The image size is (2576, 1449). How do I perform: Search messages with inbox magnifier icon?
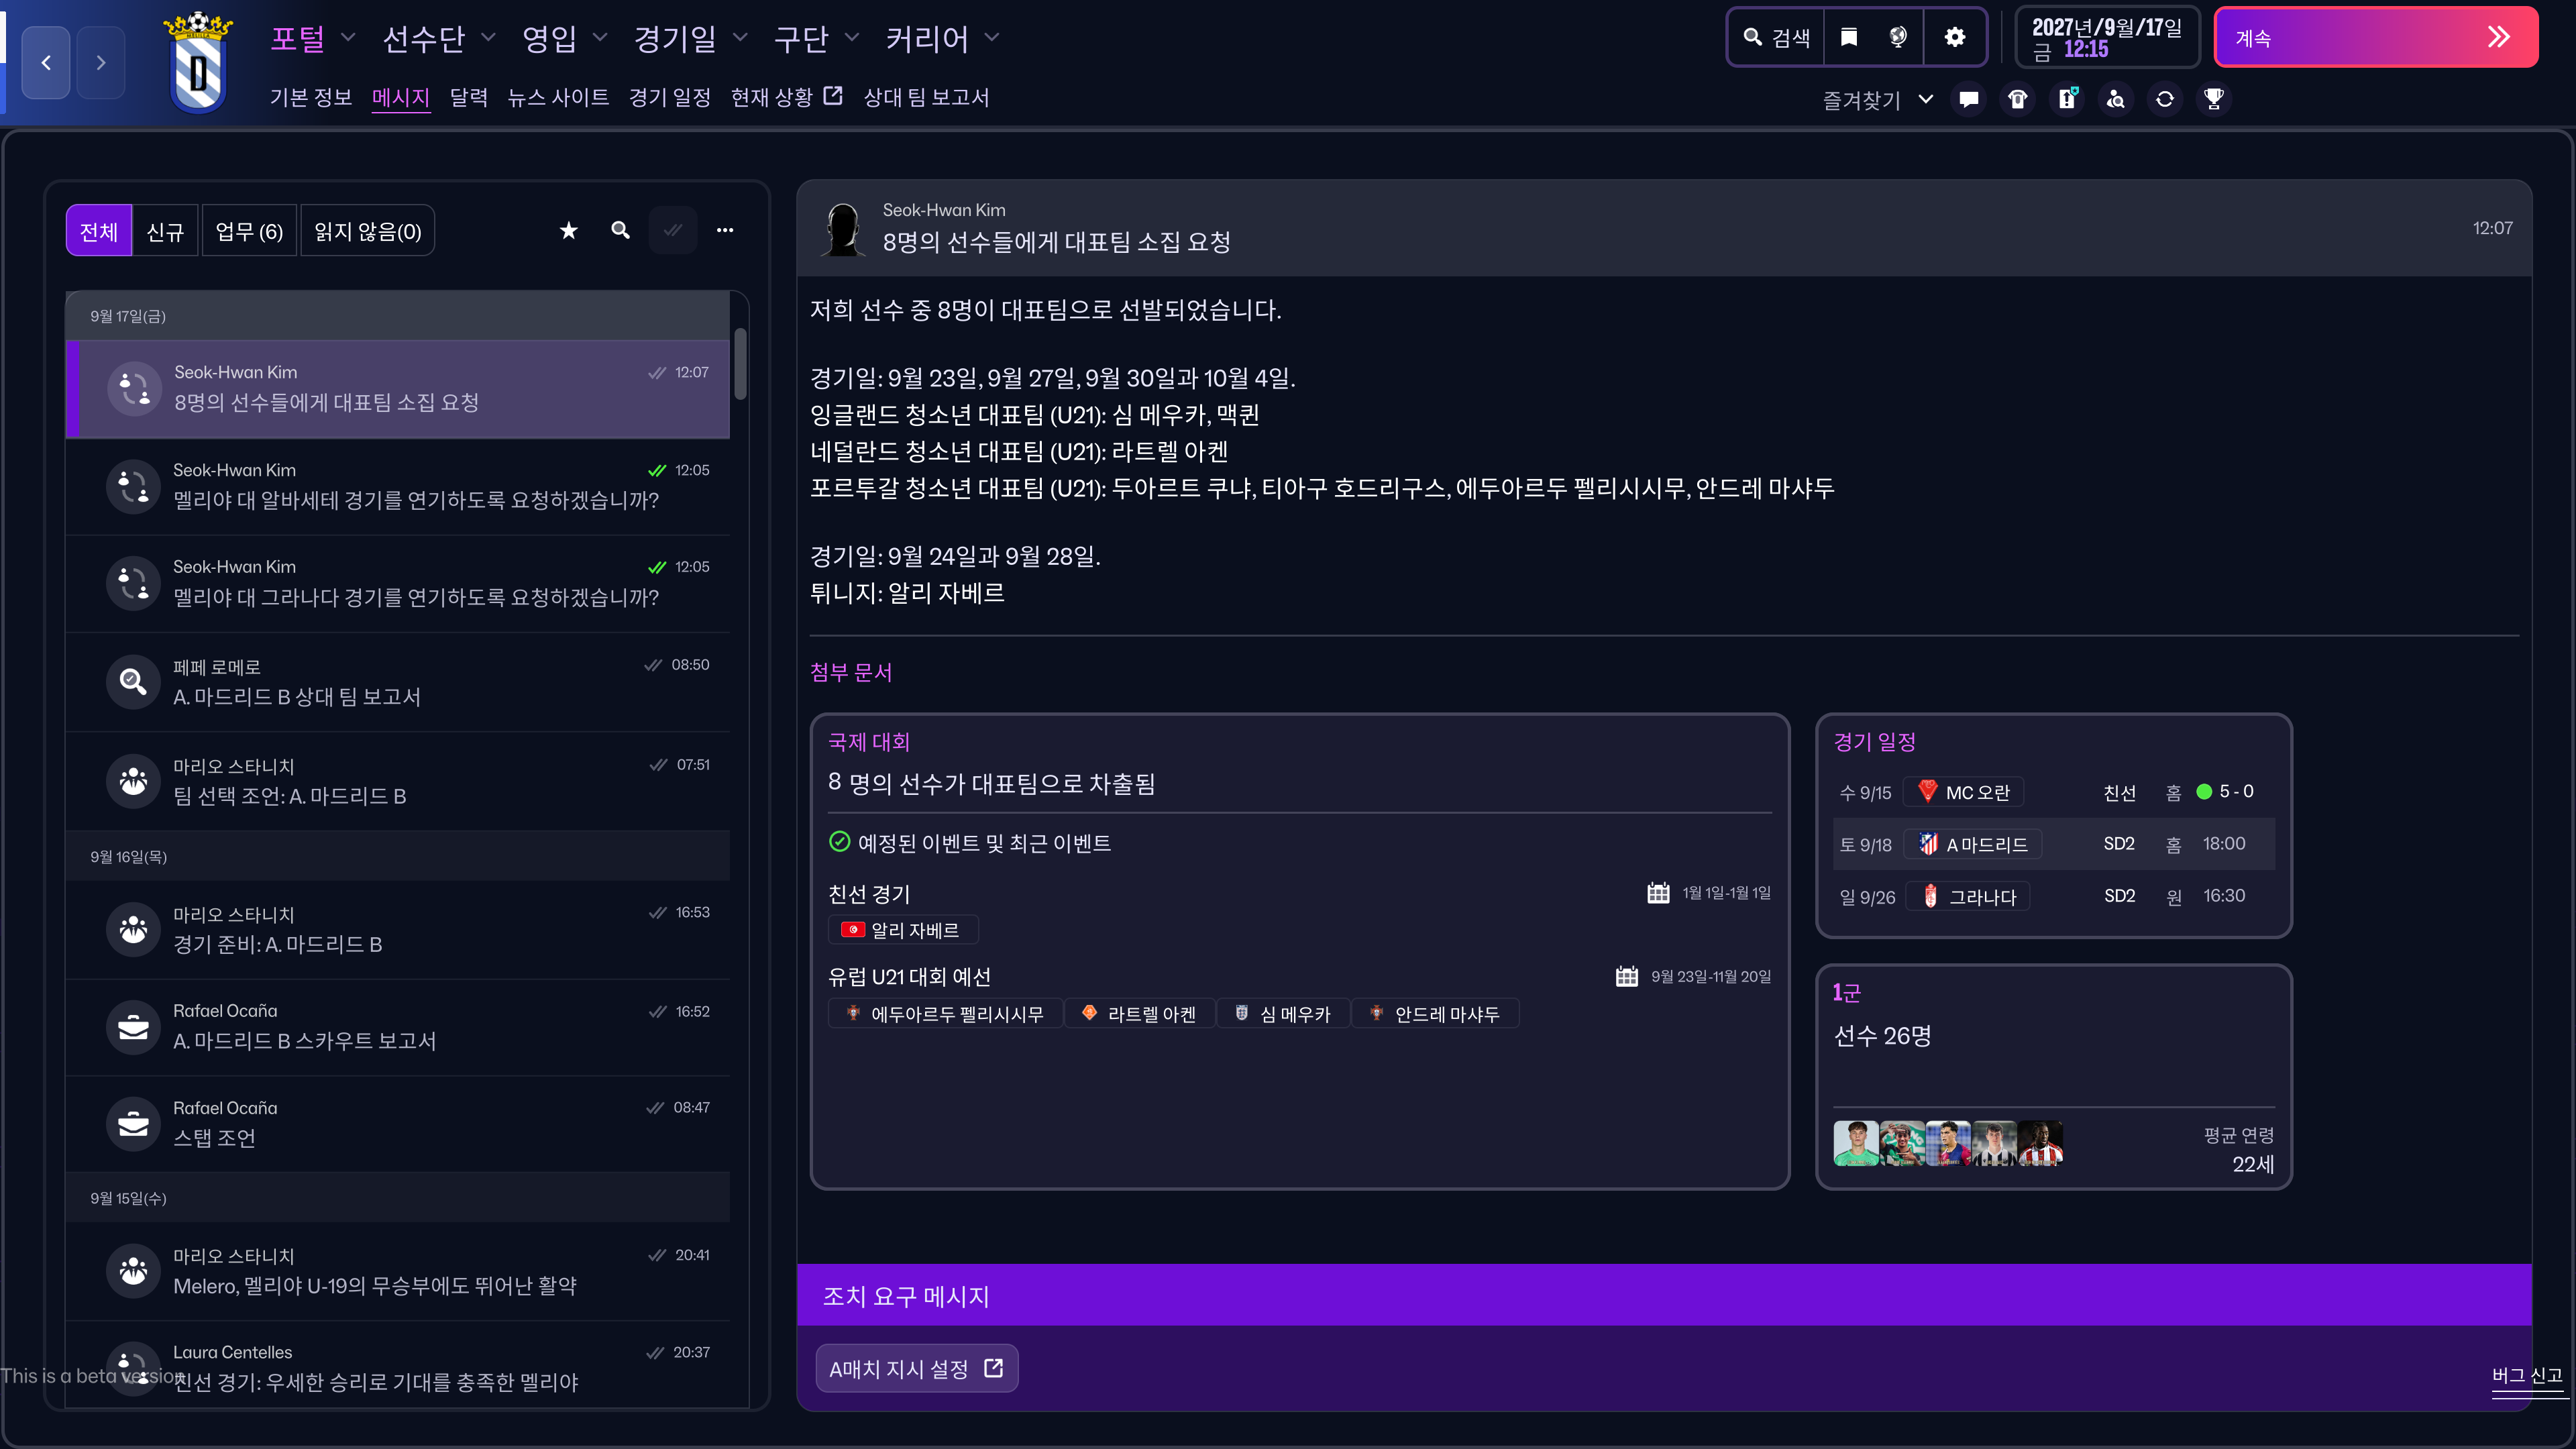pyautogui.click(x=621, y=231)
